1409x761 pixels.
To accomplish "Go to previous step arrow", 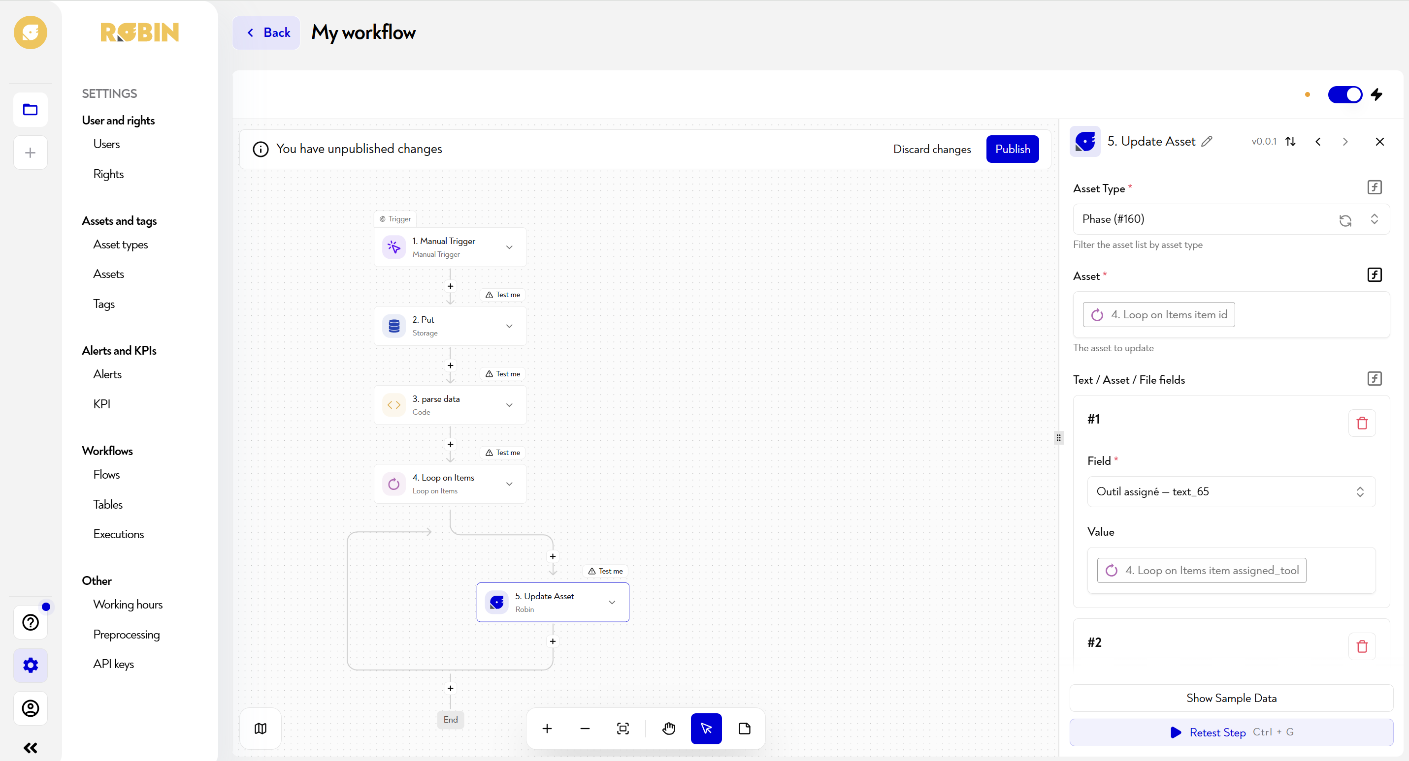I will pos(1318,142).
